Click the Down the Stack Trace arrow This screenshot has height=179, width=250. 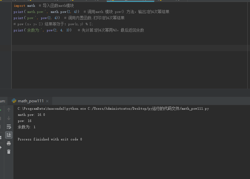click(x=9, y=118)
